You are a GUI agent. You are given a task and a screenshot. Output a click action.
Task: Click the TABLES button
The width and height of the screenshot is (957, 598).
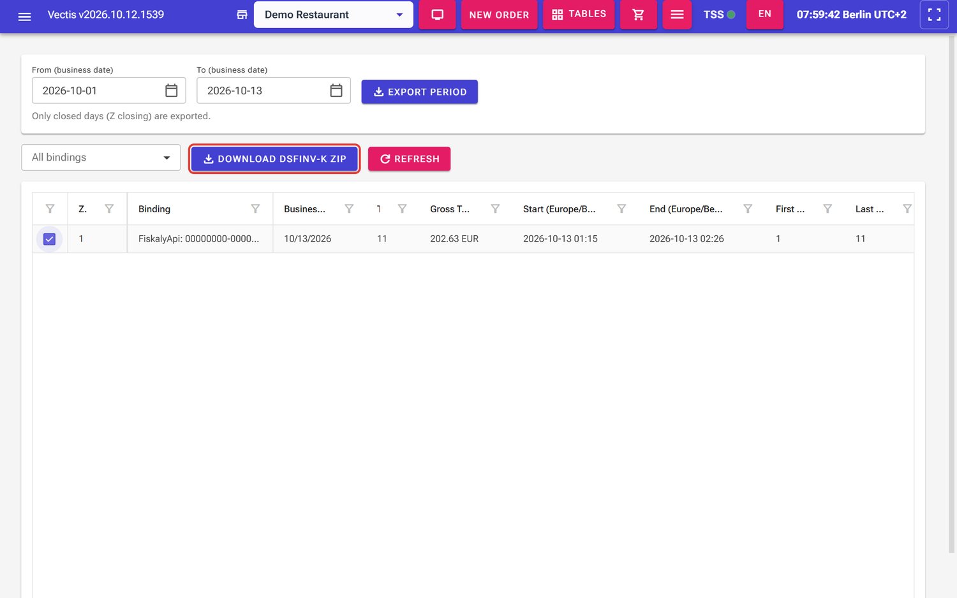(x=579, y=15)
